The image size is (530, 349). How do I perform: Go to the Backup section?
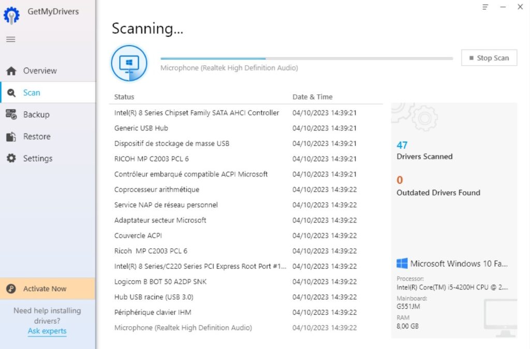[x=48, y=114]
